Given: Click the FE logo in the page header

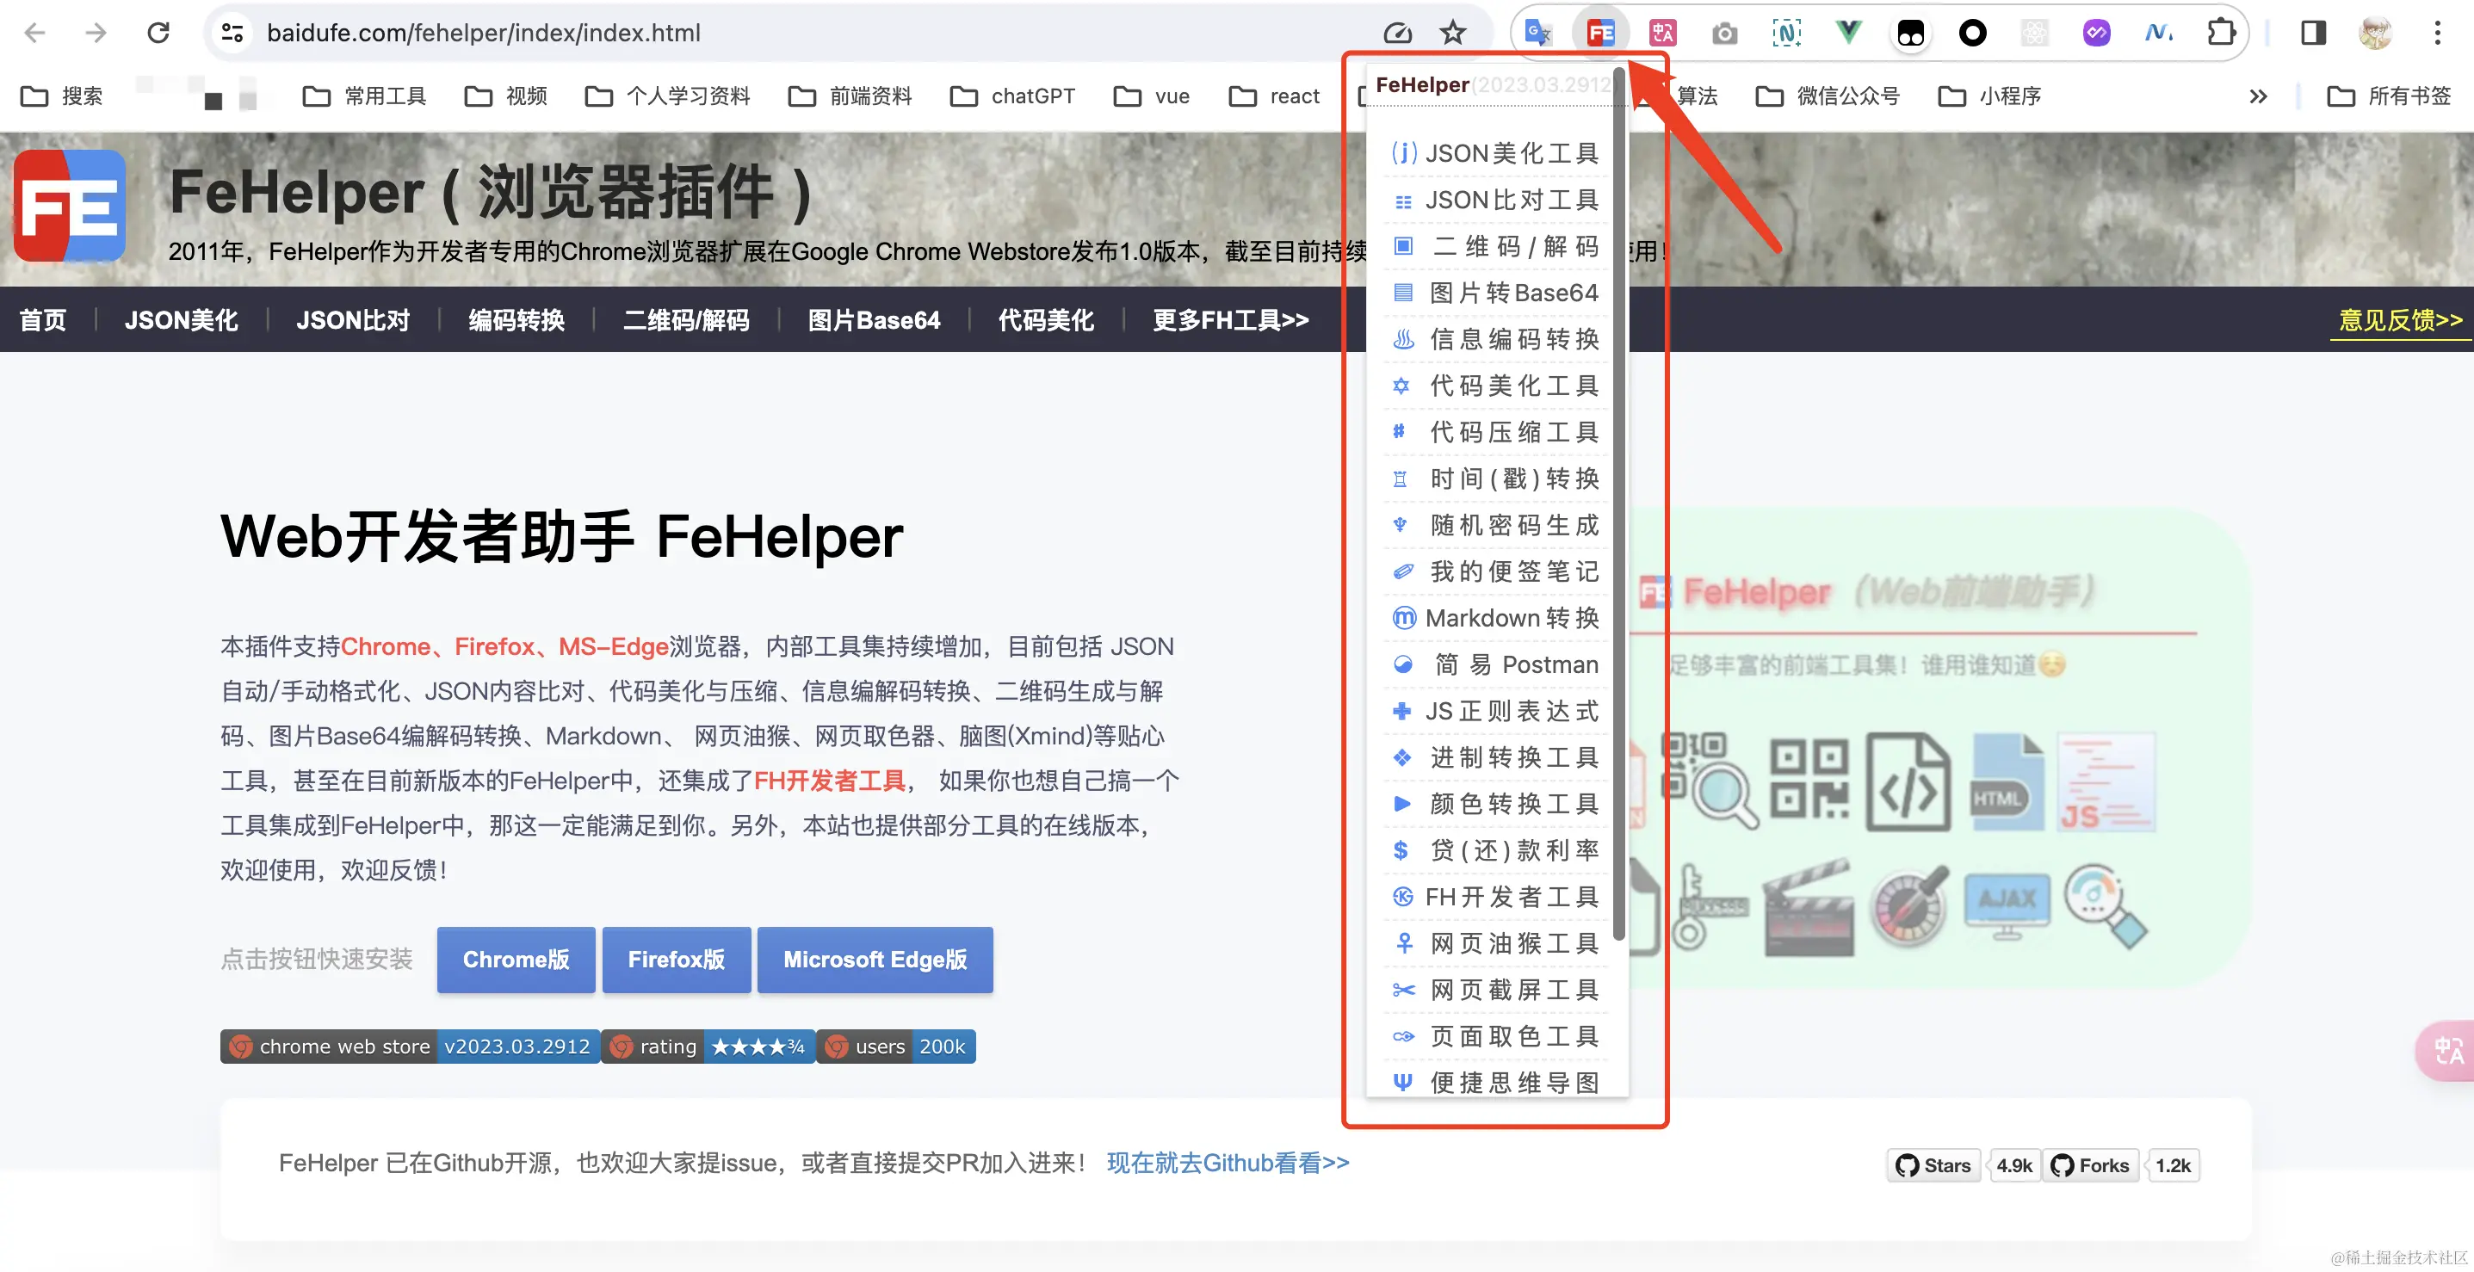Looking at the screenshot, I should point(68,205).
